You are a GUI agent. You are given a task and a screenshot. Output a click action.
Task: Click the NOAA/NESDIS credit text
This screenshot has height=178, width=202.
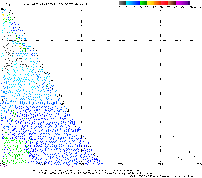coord(161,176)
